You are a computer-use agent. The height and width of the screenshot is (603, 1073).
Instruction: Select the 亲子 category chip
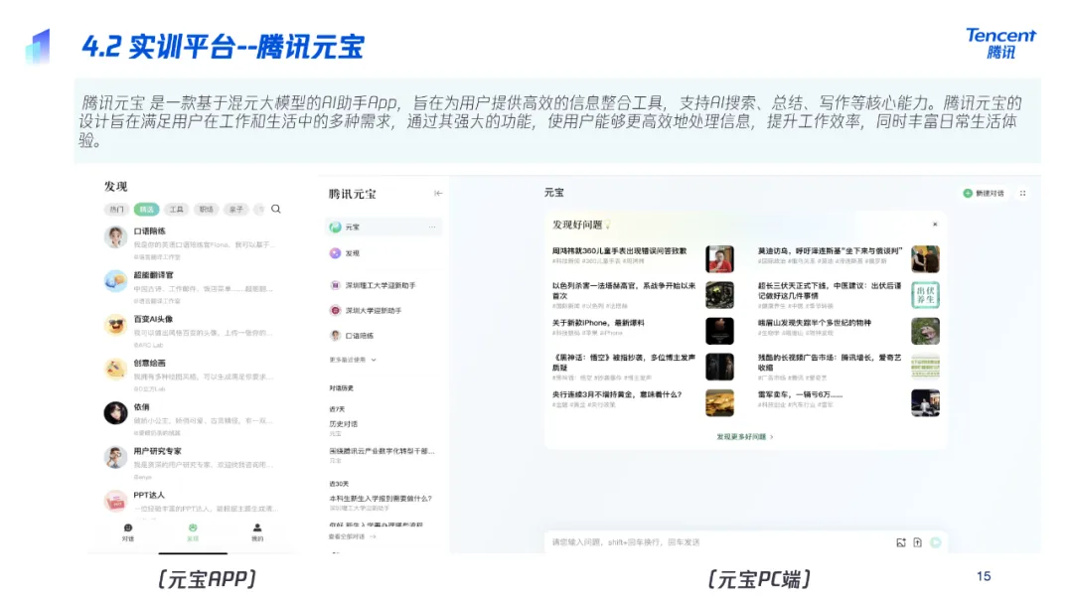tap(236, 210)
